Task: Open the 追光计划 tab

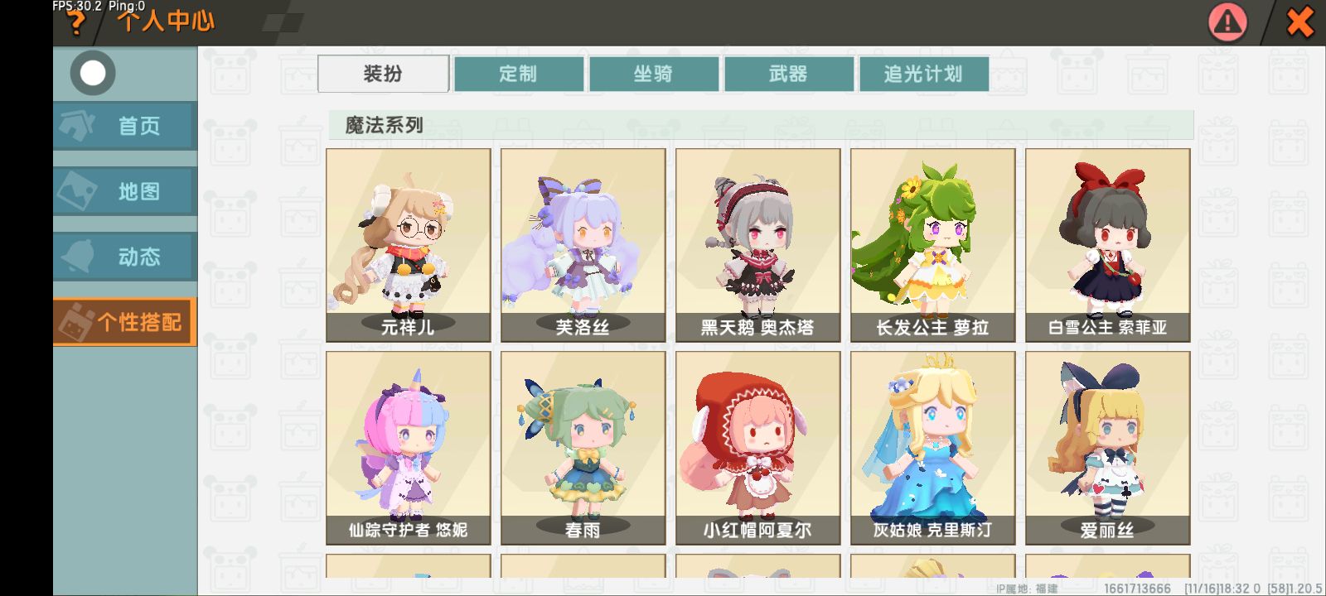Action: [x=924, y=74]
